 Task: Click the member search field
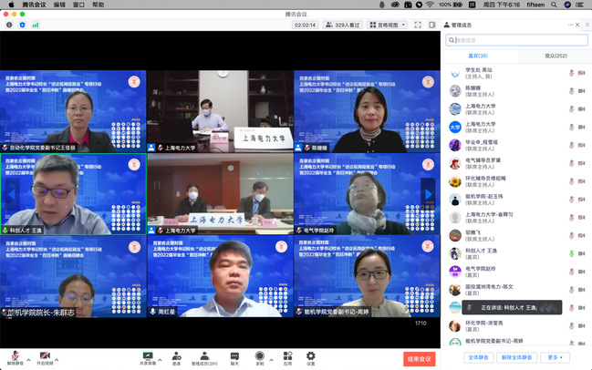pyautogui.click(x=516, y=40)
